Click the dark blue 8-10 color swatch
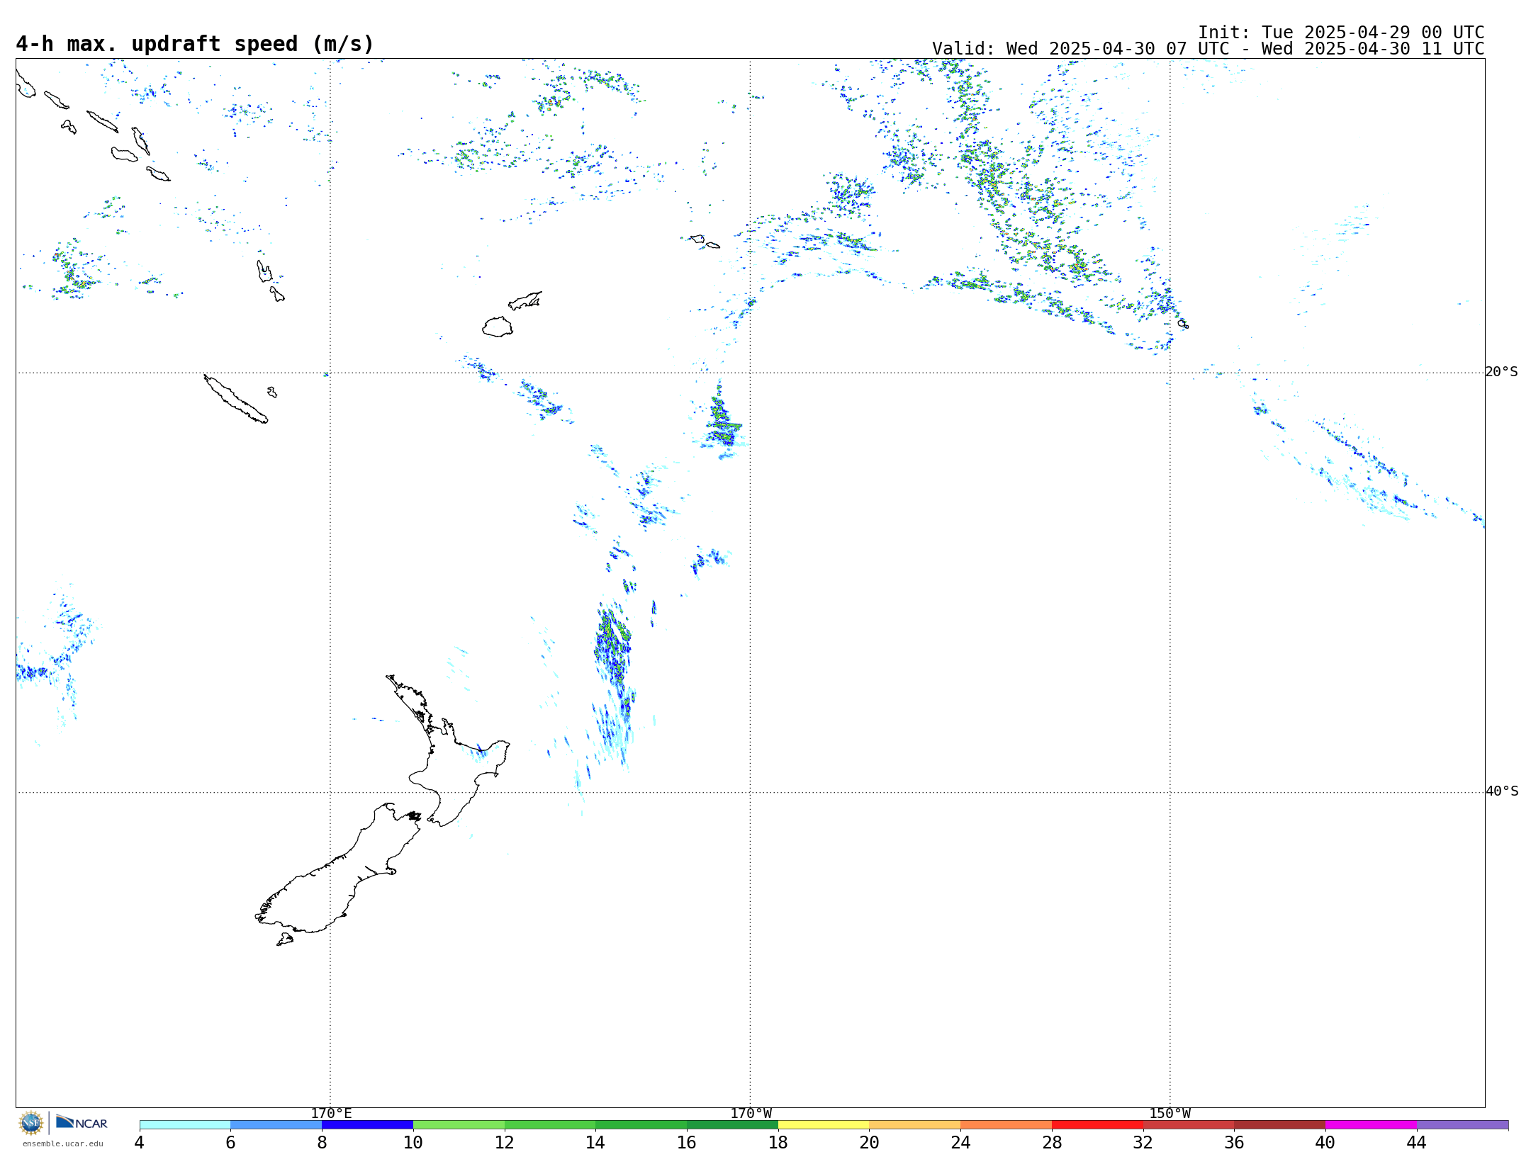Image resolution: width=1531 pixels, height=1152 pixels. 367,1125
